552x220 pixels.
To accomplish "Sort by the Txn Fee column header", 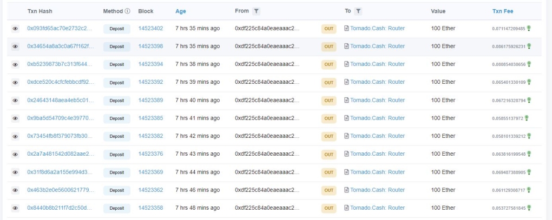I will (x=503, y=11).
